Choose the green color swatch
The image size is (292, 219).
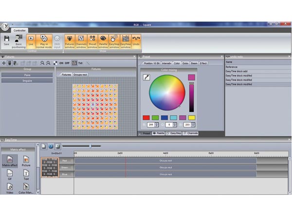point(155,117)
